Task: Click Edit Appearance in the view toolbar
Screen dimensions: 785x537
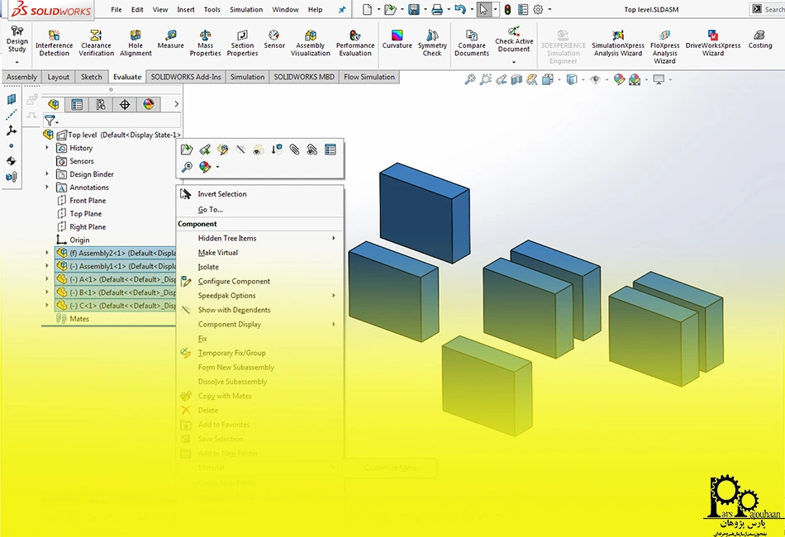Action: coord(619,79)
